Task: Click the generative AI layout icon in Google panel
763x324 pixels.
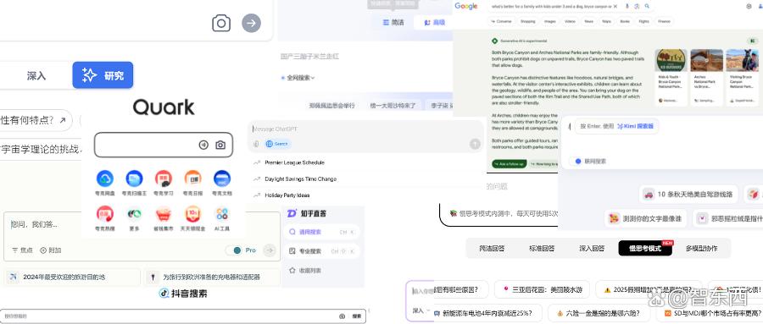Action: [752, 41]
